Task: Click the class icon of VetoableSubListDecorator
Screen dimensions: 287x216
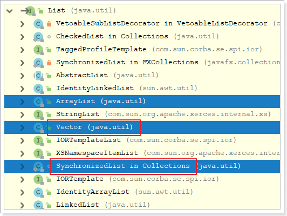Action: [38, 24]
